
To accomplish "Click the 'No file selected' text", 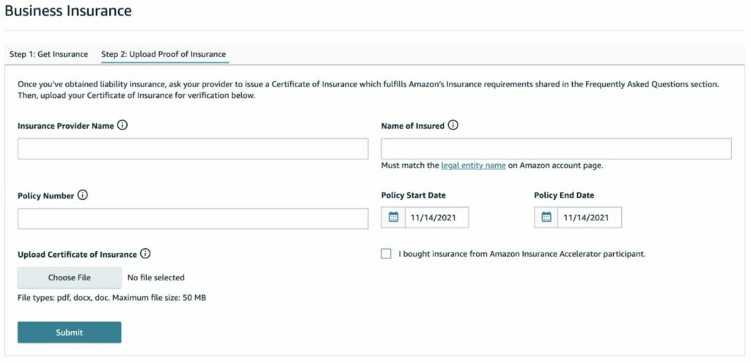I will (x=155, y=277).
